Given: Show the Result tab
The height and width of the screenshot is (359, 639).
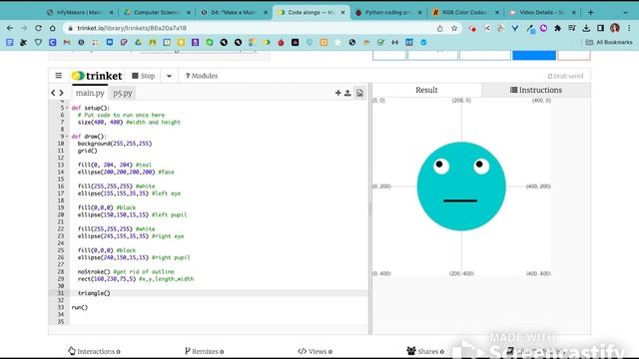Looking at the screenshot, I should click(426, 90).
